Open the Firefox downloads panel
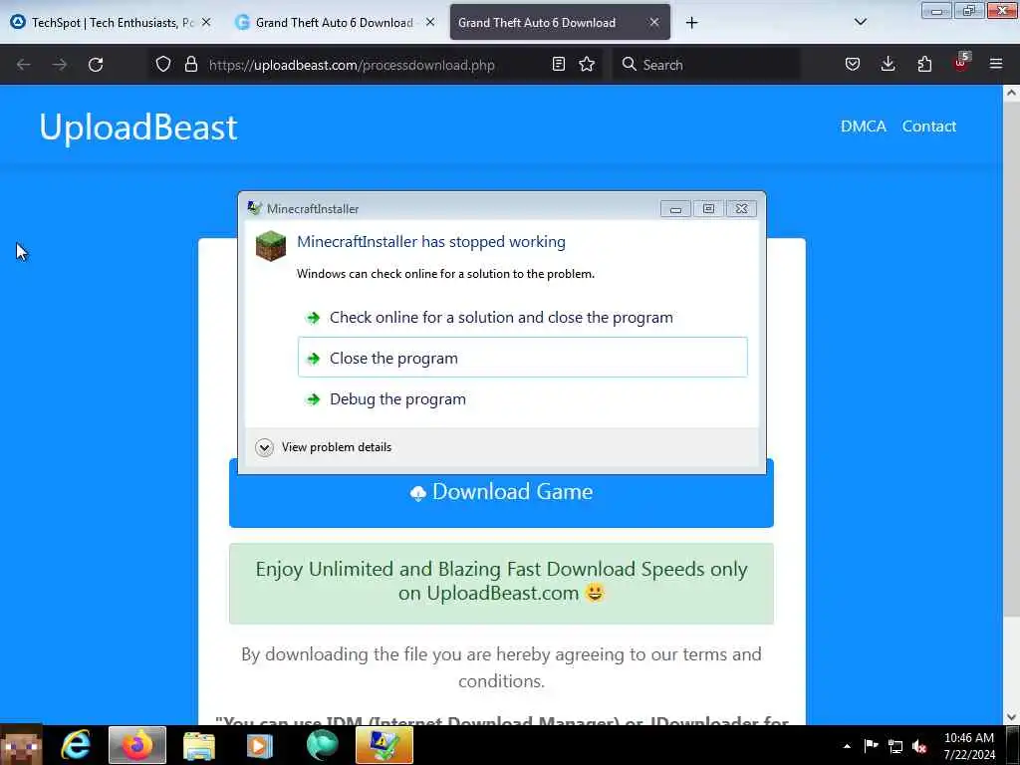Image resolution: width=1020 pixels, height=765 pixels. 888,64
